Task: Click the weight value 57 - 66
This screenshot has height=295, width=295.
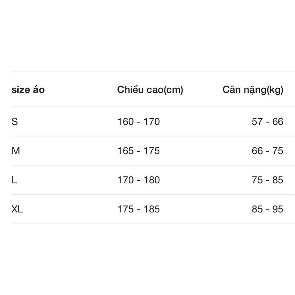Action: [x=267, y=121]
